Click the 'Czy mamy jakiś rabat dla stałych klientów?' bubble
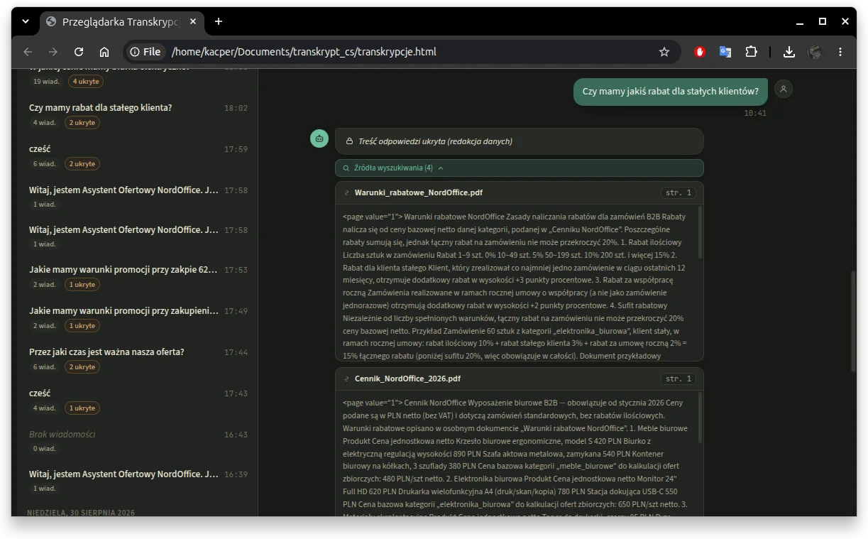Image resolution: width=868 pixels, height=539 pixels. 670,92
